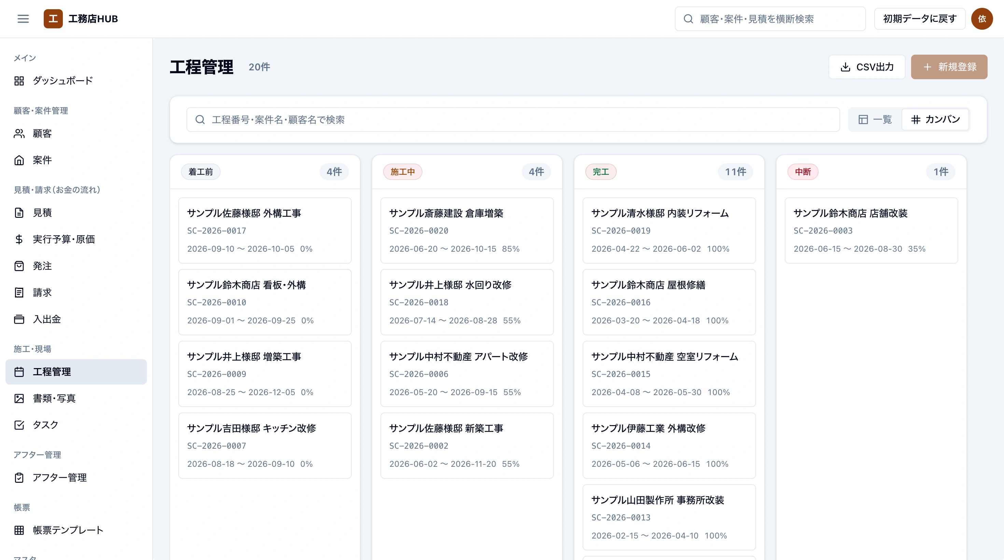Click the 発注 shopping bag icon
Screen dimensions: 1004x560
tap(19, 266)
